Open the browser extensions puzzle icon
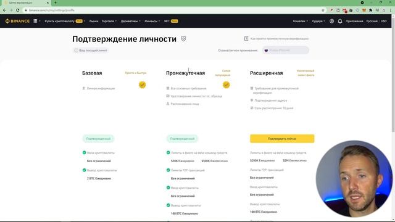Viewport: 395px width, 222px height. coord(370,10)
